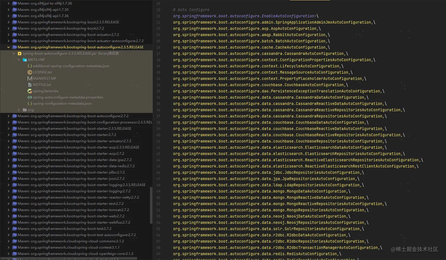Click library icon of spring-boot-starter-data-jpa:2.7.2
The width and height of the screenshot is (446, 260).
click(14, 160)
